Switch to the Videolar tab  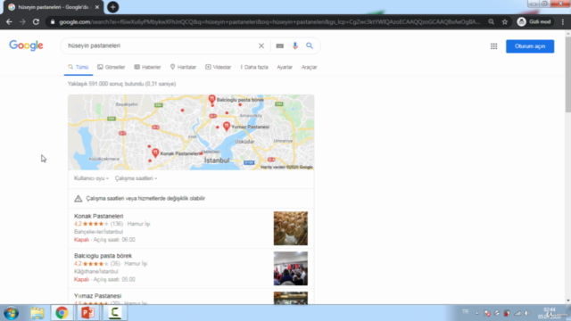point(218,67)
